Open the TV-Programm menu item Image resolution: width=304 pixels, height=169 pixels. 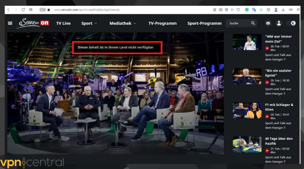click(x=162, y=23)
